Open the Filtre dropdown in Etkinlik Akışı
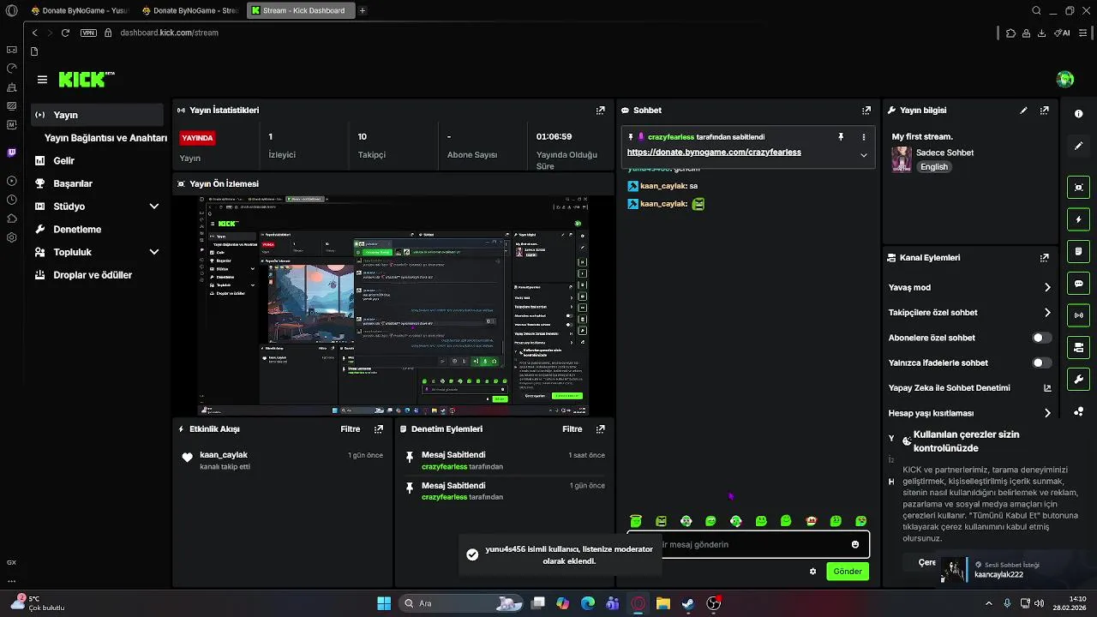This screenshot has height=617, width=1097. [x=350, y=429]
